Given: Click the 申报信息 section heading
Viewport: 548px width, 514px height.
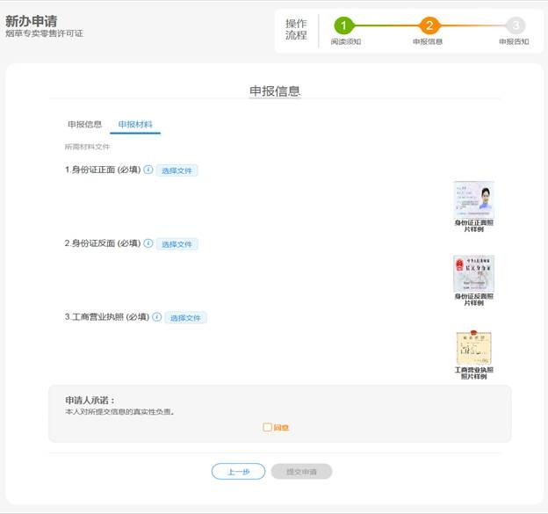Looking at the screenshot, I should click(275, 90).
